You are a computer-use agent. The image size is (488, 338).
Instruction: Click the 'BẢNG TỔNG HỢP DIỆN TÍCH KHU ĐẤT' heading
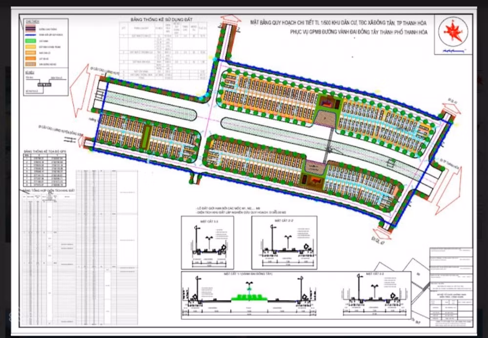(49, 190)
